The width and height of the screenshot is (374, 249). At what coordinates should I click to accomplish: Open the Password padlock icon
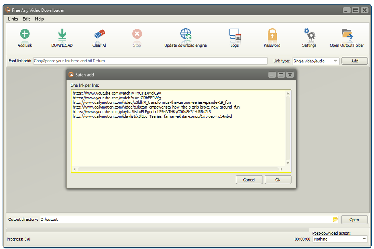pyautogui.click(x=272, y=34)
